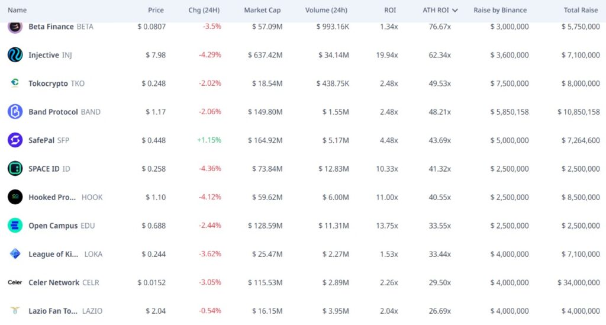Click the Tokocrypto TKO logo icon
Image resolution: width=606 pixels, height=325 pixels.
pyautogui.click(x=15, y=83)
